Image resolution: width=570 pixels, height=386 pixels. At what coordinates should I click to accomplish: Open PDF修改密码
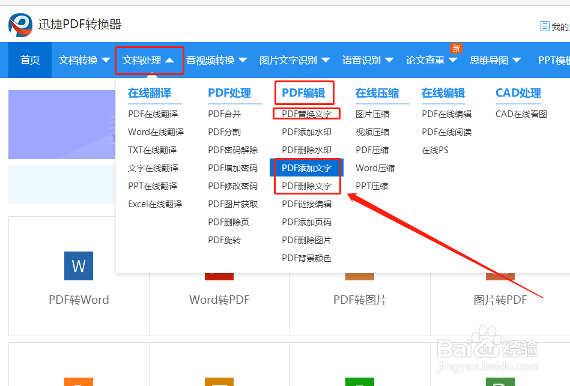(232, 186)
